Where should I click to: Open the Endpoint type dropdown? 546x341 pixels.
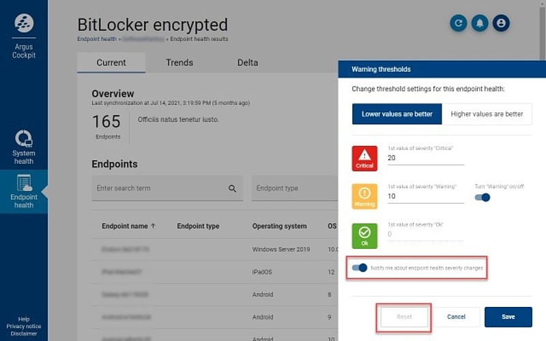click(295, 188)
